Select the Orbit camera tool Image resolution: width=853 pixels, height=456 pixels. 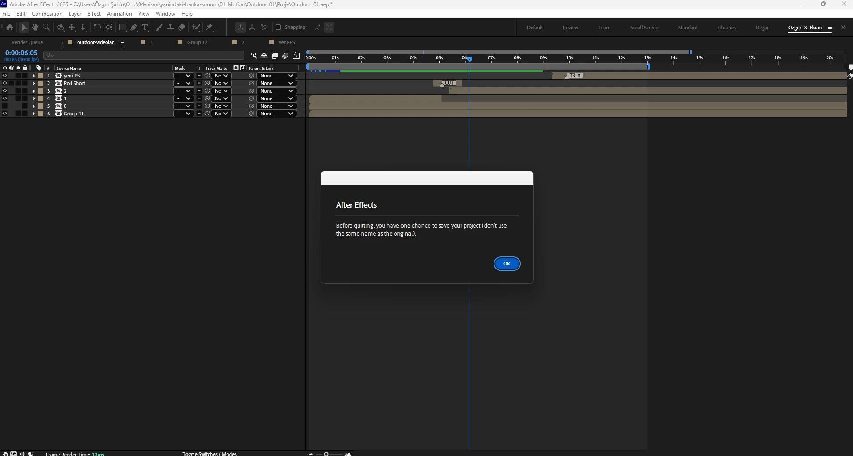click(61, 28)
